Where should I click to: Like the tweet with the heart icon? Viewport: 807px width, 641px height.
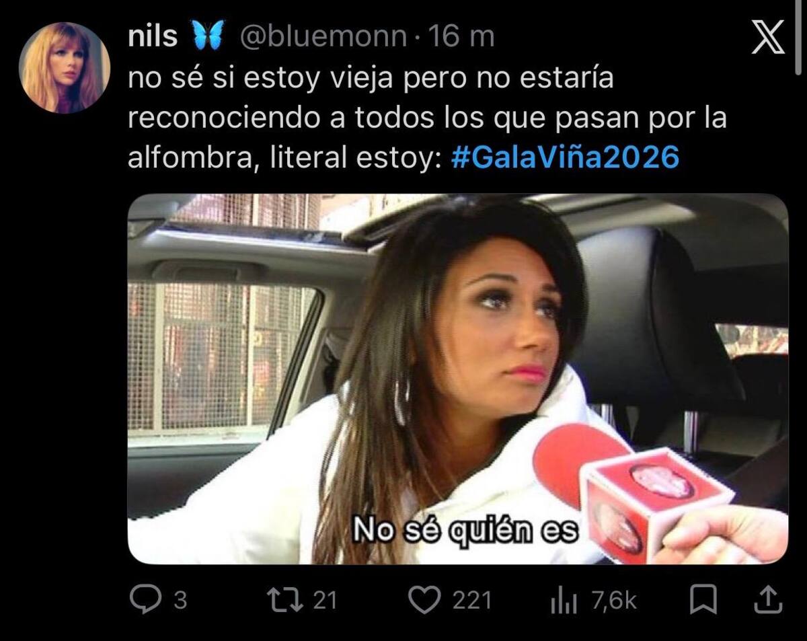pos(423,599)
